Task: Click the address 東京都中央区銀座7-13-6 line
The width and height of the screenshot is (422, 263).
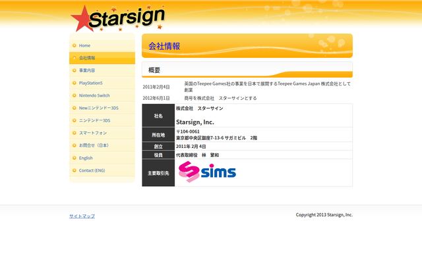Action: [x=217, y=138]
